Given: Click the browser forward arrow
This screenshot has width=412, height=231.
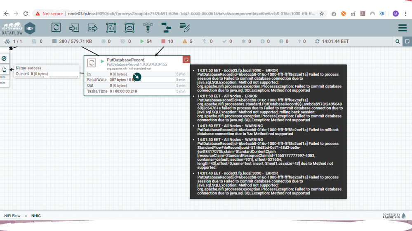Looking at the screenshot, I should tap(16, 14).
